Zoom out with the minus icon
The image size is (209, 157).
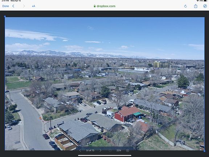pyautogui.click(x=110, y=150)
